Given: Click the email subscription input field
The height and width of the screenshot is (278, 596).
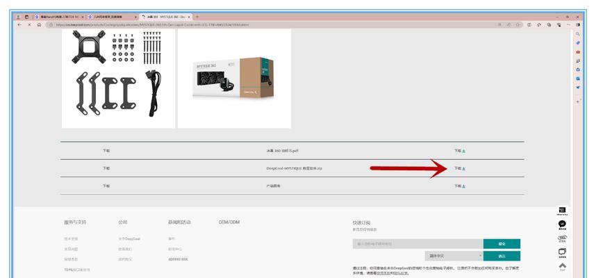Looking at the screenshot, I should (x=417, y=244).
